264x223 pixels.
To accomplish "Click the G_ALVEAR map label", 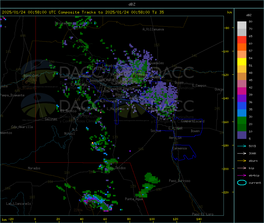I will pyautogui.click(x=175, y=128).
